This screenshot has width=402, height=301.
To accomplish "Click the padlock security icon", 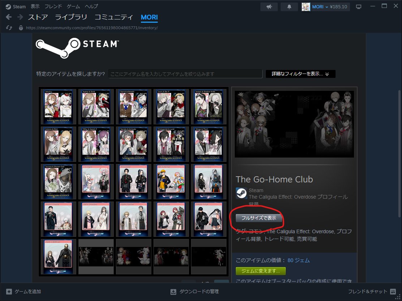I will coord(21,28).
